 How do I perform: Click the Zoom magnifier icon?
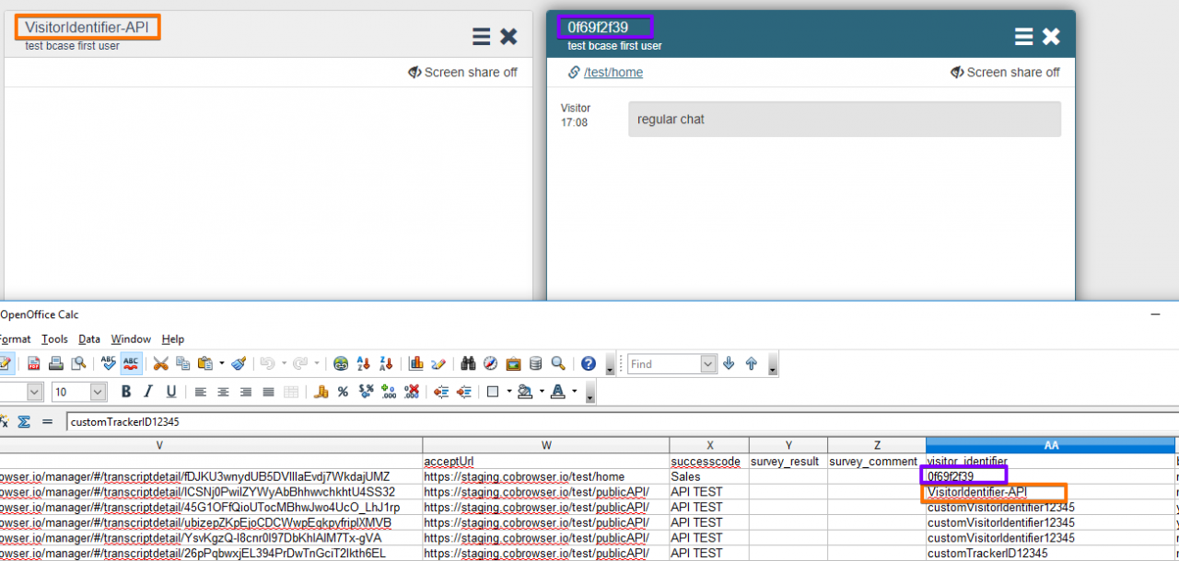(x=557, y=364)
